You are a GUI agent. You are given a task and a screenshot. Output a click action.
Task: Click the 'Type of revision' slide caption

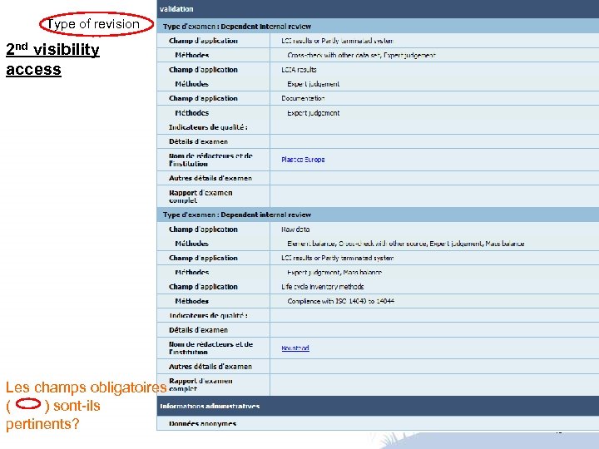(x=93, y=23)
